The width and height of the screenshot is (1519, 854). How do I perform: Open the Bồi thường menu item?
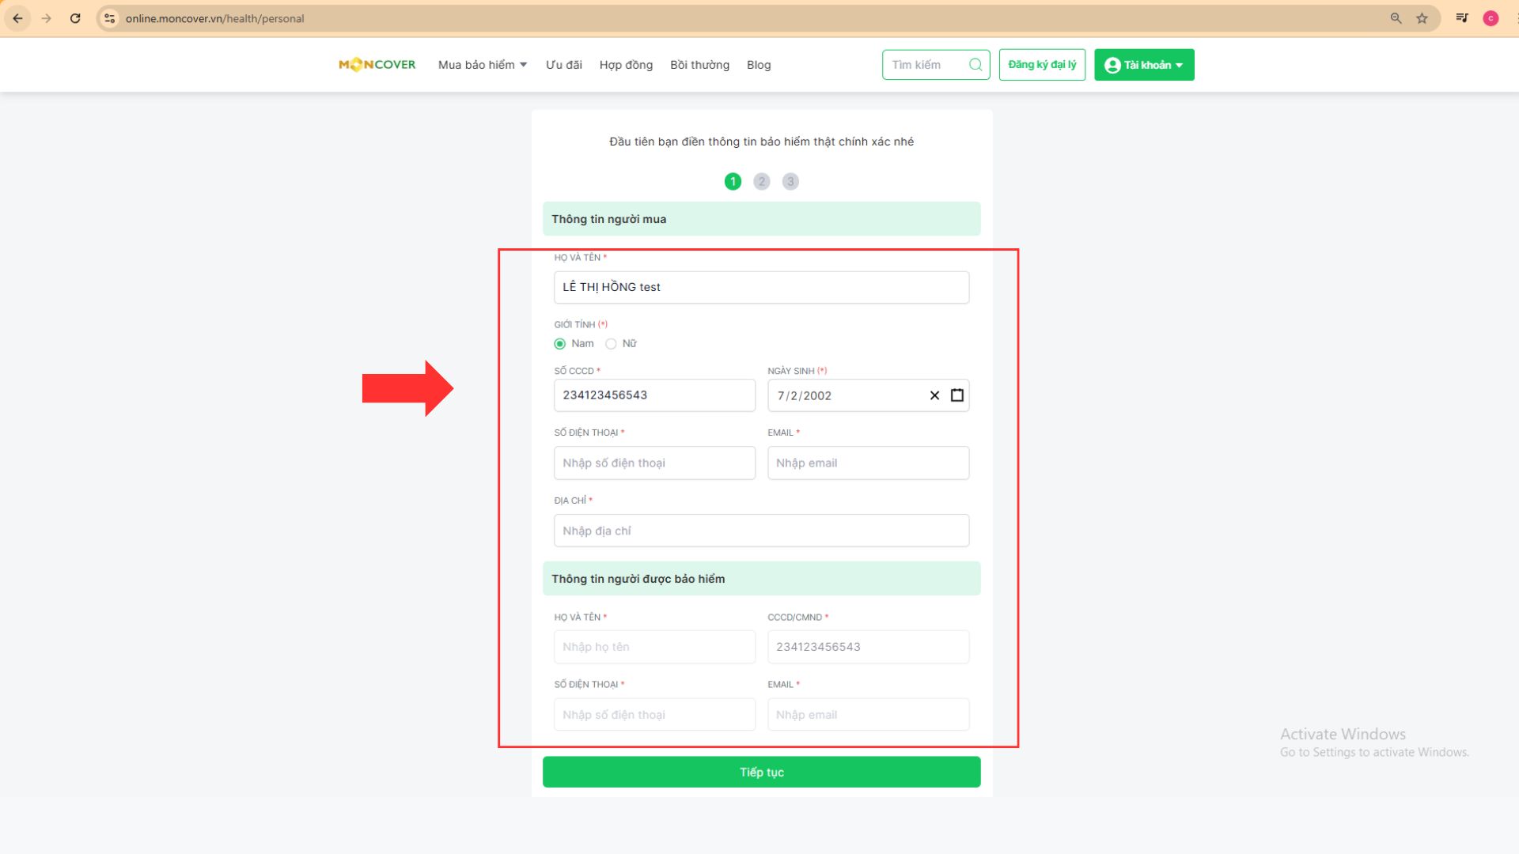pos(699,65)
